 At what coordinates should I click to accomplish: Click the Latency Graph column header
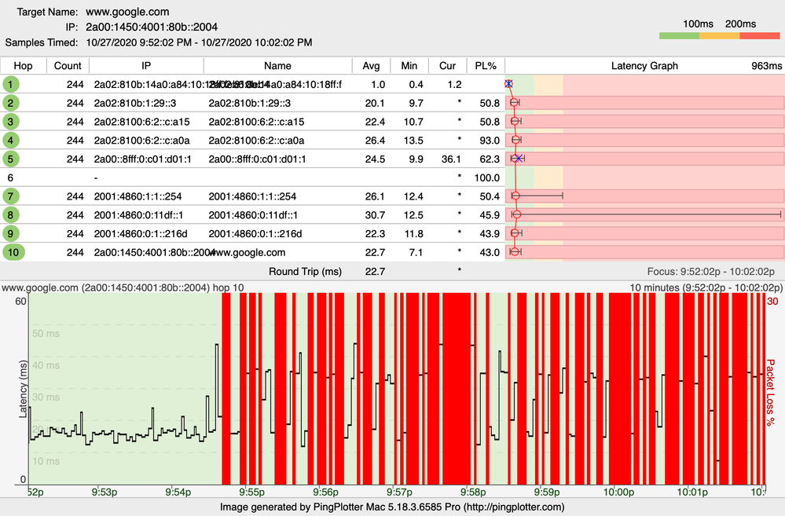pyautogui.click(x=645, y=65)
